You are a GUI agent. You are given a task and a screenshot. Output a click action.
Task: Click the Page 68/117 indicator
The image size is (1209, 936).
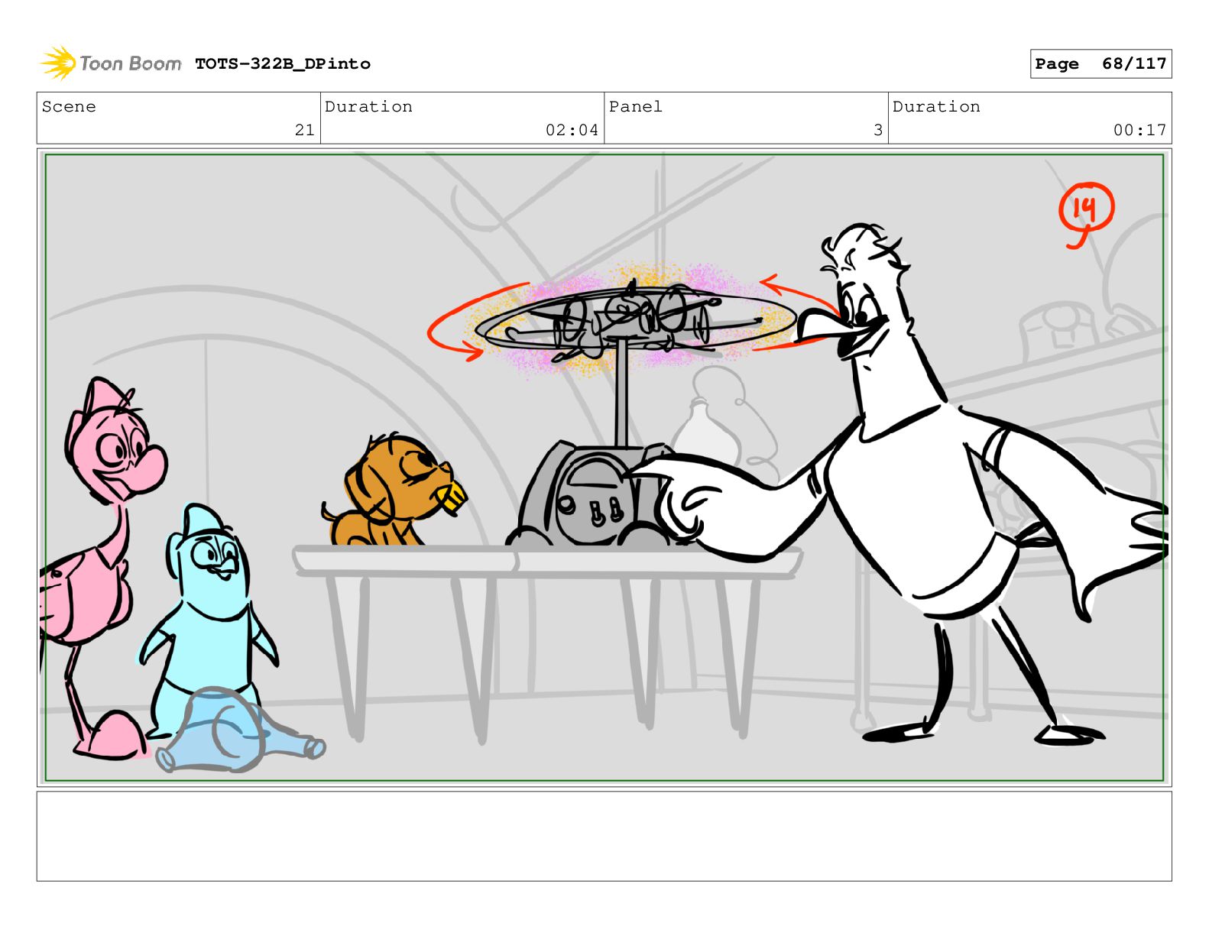1100,64
